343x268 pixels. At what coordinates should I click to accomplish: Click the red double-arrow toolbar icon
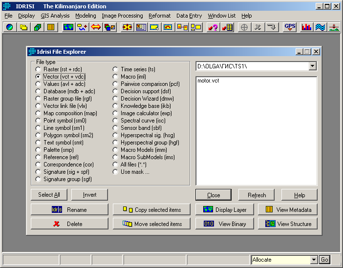click(96, 27)
